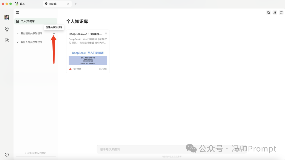
Task: Open the sort order icon
Action: coord(275,13)
